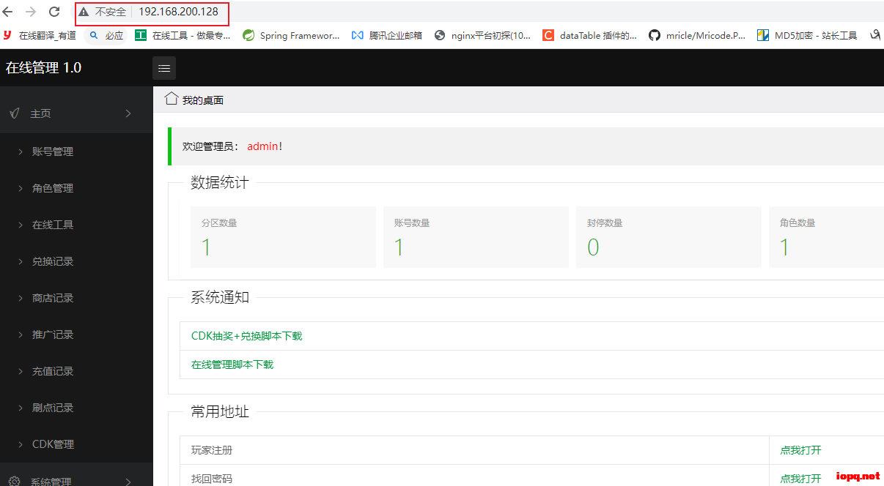Open the Spring Framework bookmark
Screen dimensions: 884x486
pyautogui.click(x=291, y=35)
